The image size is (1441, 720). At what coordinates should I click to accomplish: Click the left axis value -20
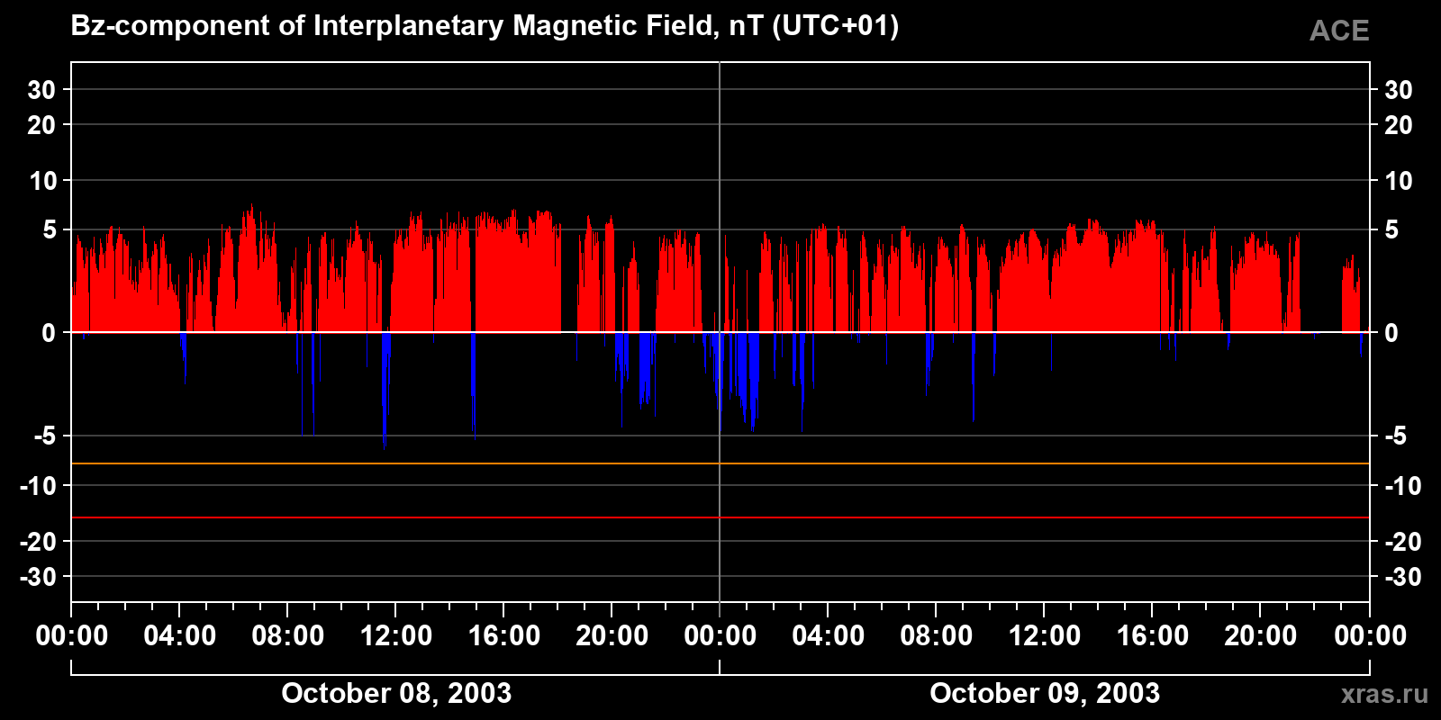click(x=38, y=542)
